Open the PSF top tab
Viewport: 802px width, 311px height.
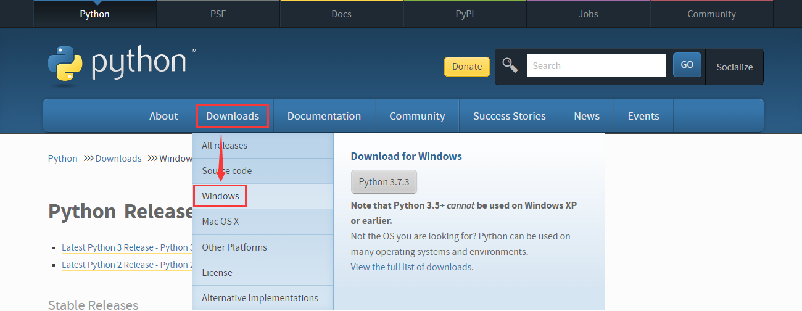click(218, 14)
